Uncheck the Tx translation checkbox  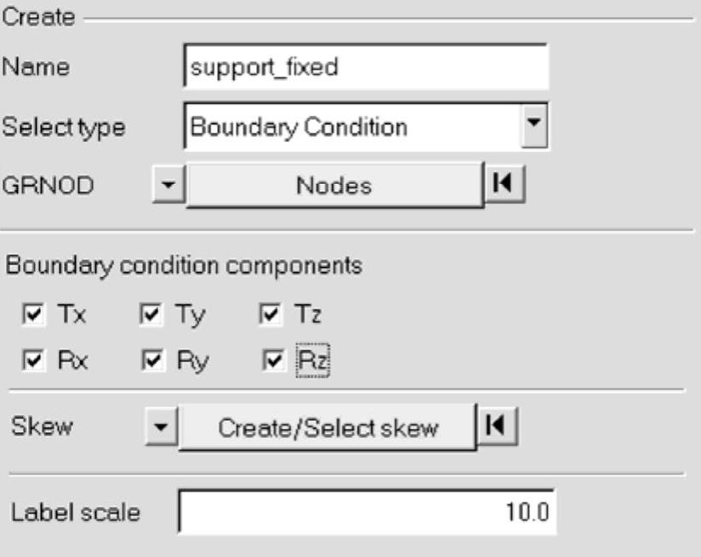pyautogui.click(x=33, y=315)
